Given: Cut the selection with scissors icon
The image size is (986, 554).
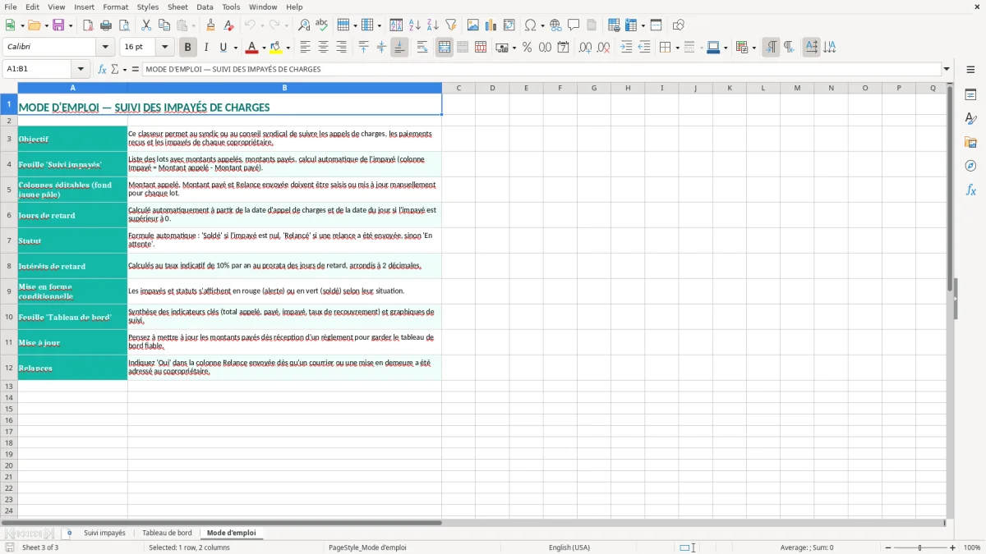Looking at the screenshot, I should pyautogui.click(x=146, y=25).
